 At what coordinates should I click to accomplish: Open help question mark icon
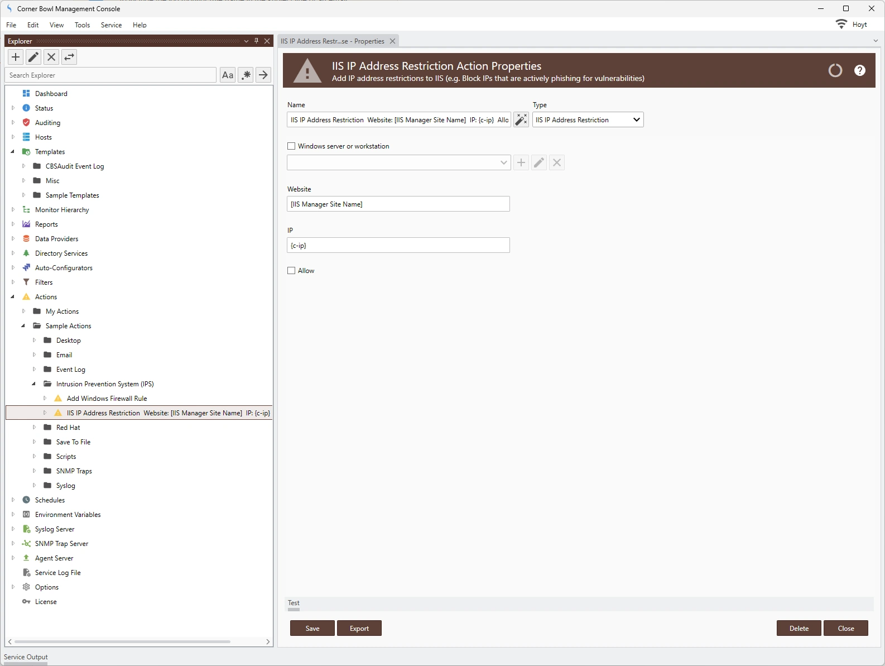tap(860, 70)
